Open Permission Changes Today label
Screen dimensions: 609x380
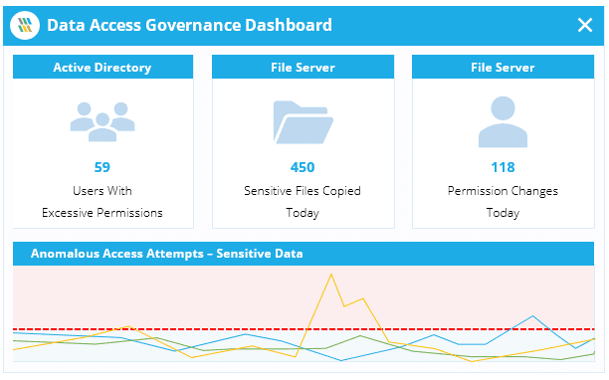503,202
